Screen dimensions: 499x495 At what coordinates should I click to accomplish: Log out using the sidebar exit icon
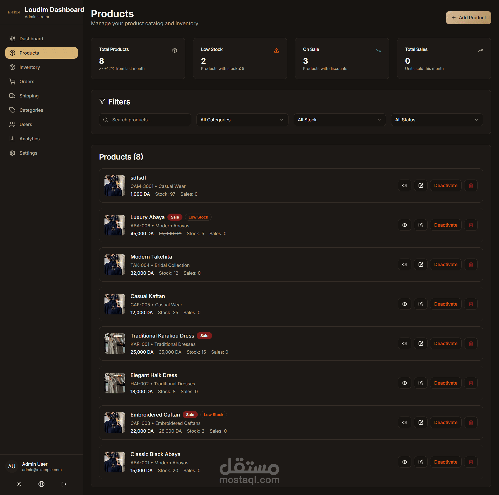pos(64,484)
